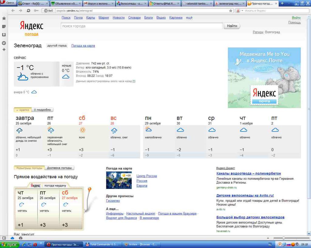The height and width of the screenshot is (248, 311).
Task: Open the 'Помощь' help link
Action: 294,22
